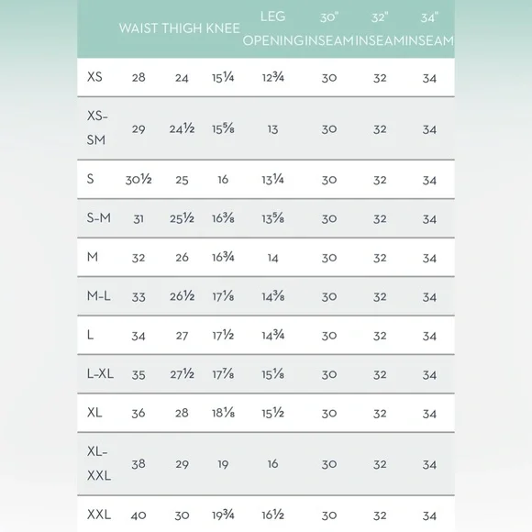
Task: Click the 30" INSEAM column header
Action: click(329, 28)
